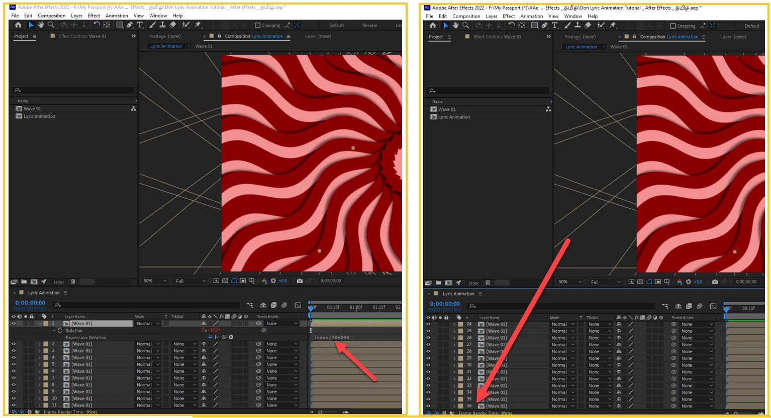Toggle Snapping checkbox in right window
The height and width of the screenshot is (418, 771).
(x=673, y=26)
